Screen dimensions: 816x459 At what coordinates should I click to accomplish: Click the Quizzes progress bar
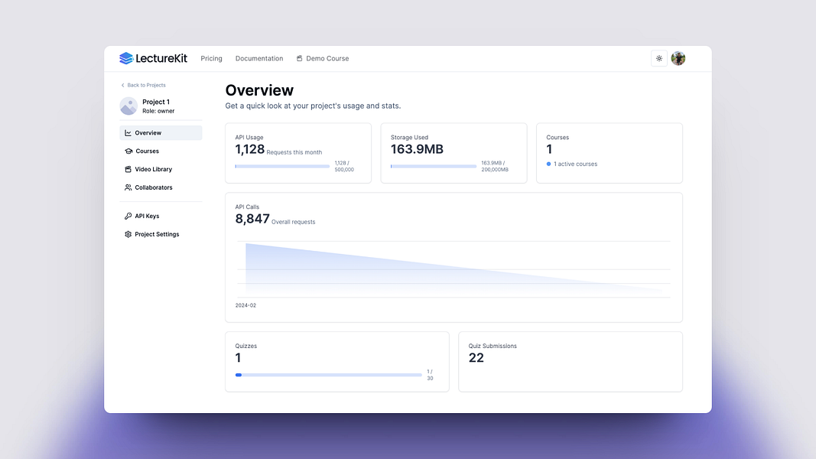328,375
